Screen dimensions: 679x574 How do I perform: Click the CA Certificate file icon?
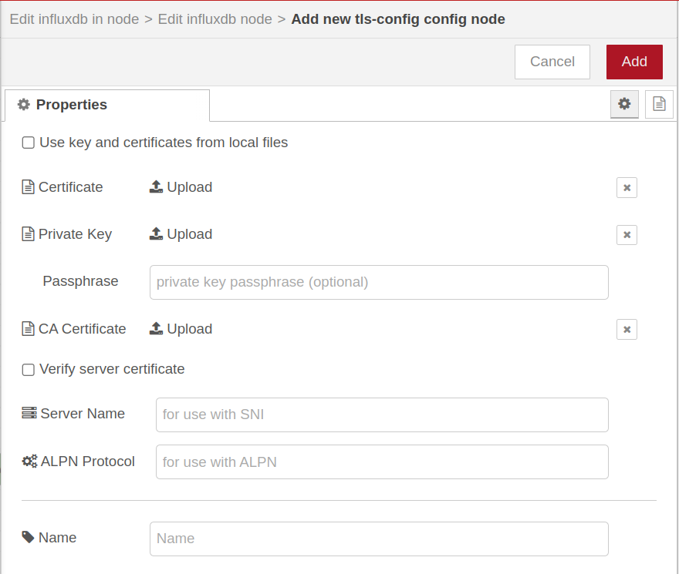click(x=26, y=328)
